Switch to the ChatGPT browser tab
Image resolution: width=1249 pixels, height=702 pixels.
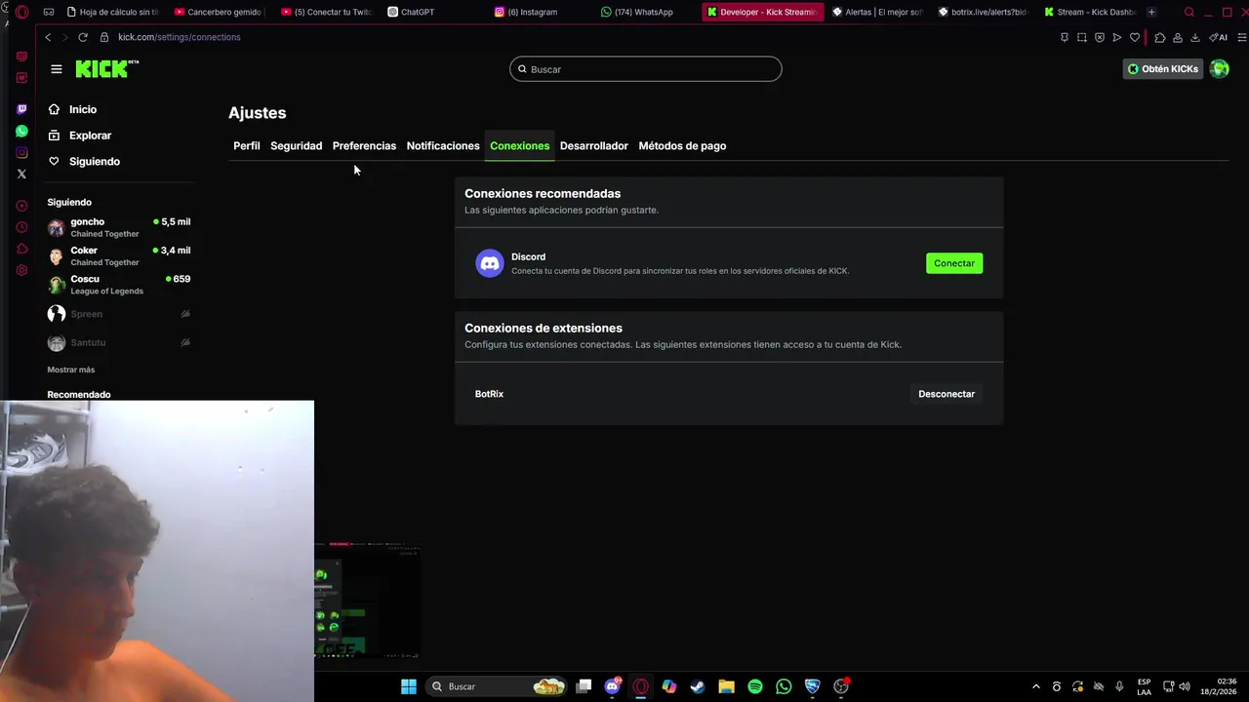click(x=411, y=12)
